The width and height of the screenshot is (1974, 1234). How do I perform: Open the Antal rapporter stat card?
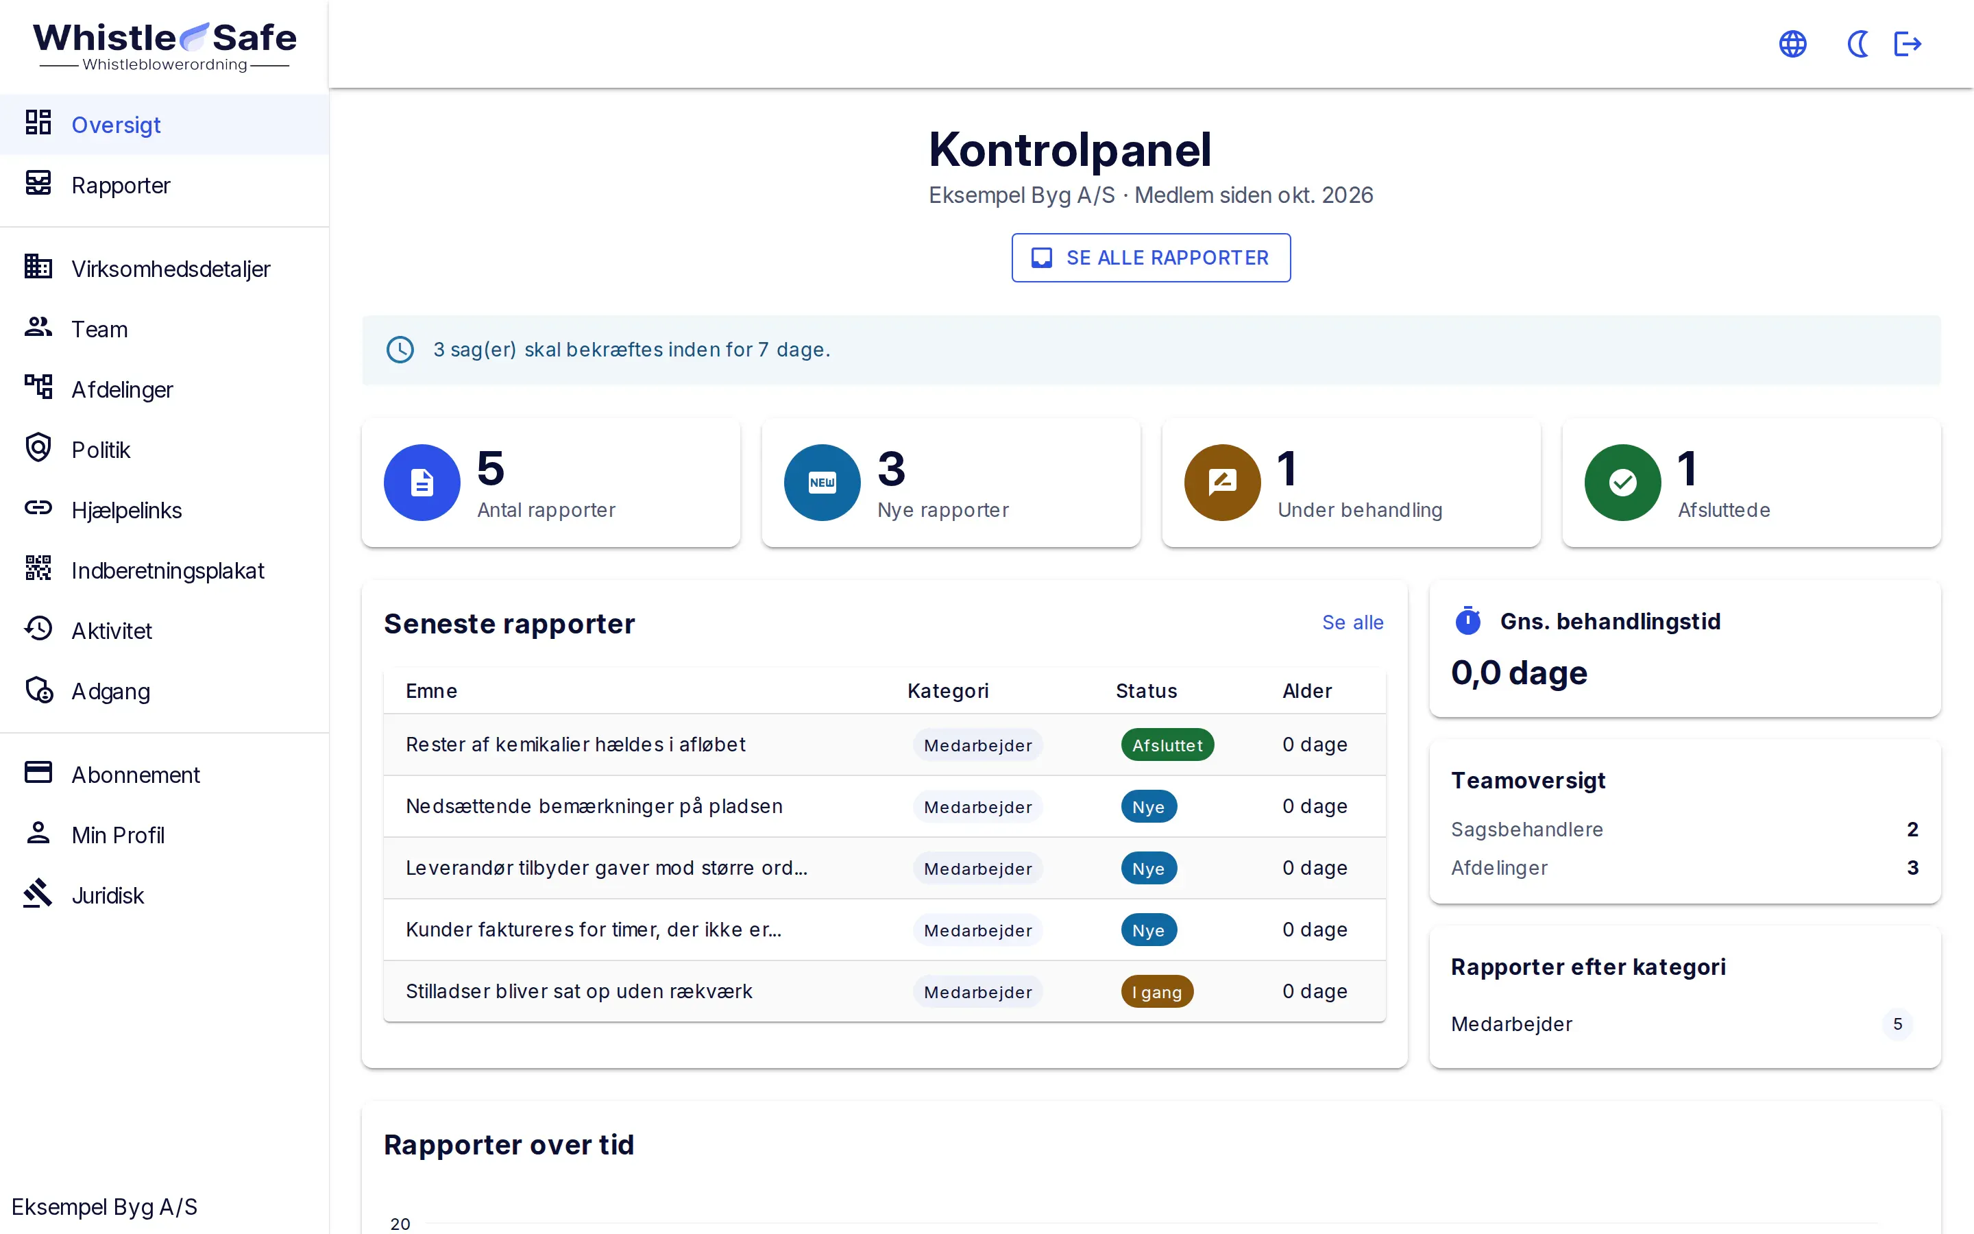(x=550, y=483)
